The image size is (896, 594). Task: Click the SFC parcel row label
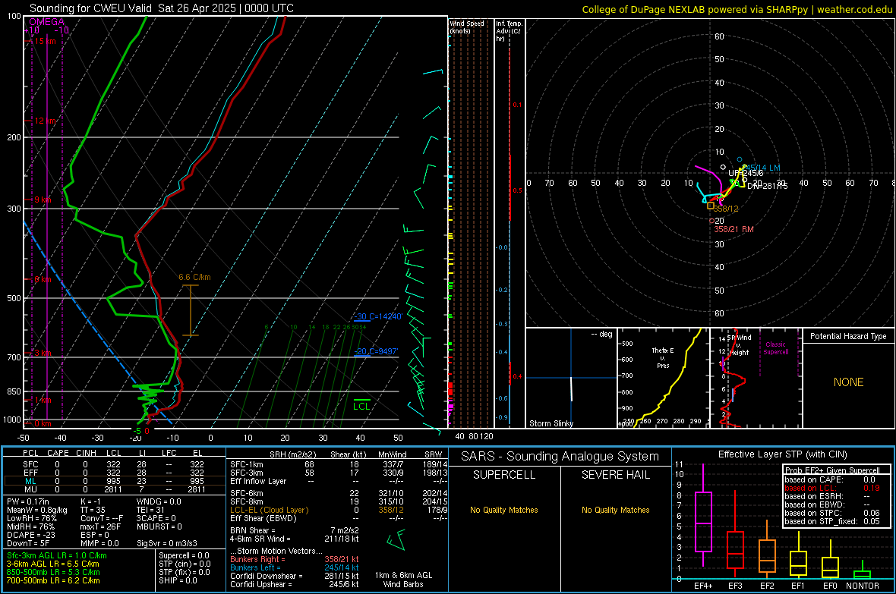tap(30, 464)
